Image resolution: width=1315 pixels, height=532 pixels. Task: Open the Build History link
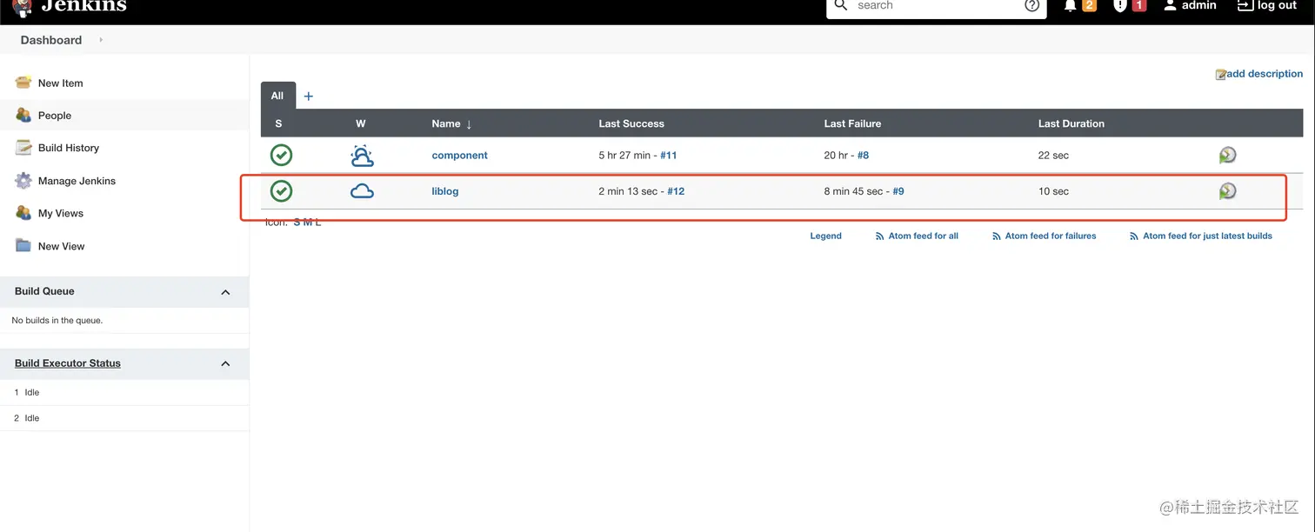pyautogui.click(x=69, y=148)
